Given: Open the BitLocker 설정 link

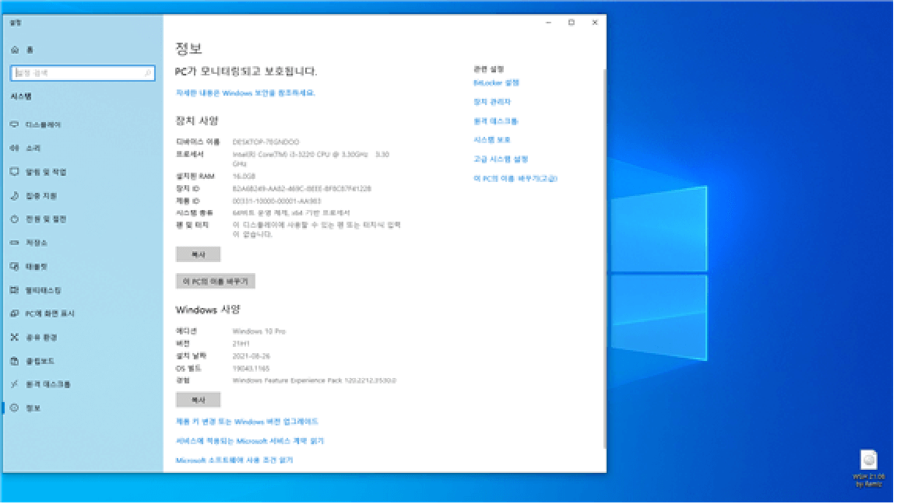Looking at the screenshot, I should [498, 83].
